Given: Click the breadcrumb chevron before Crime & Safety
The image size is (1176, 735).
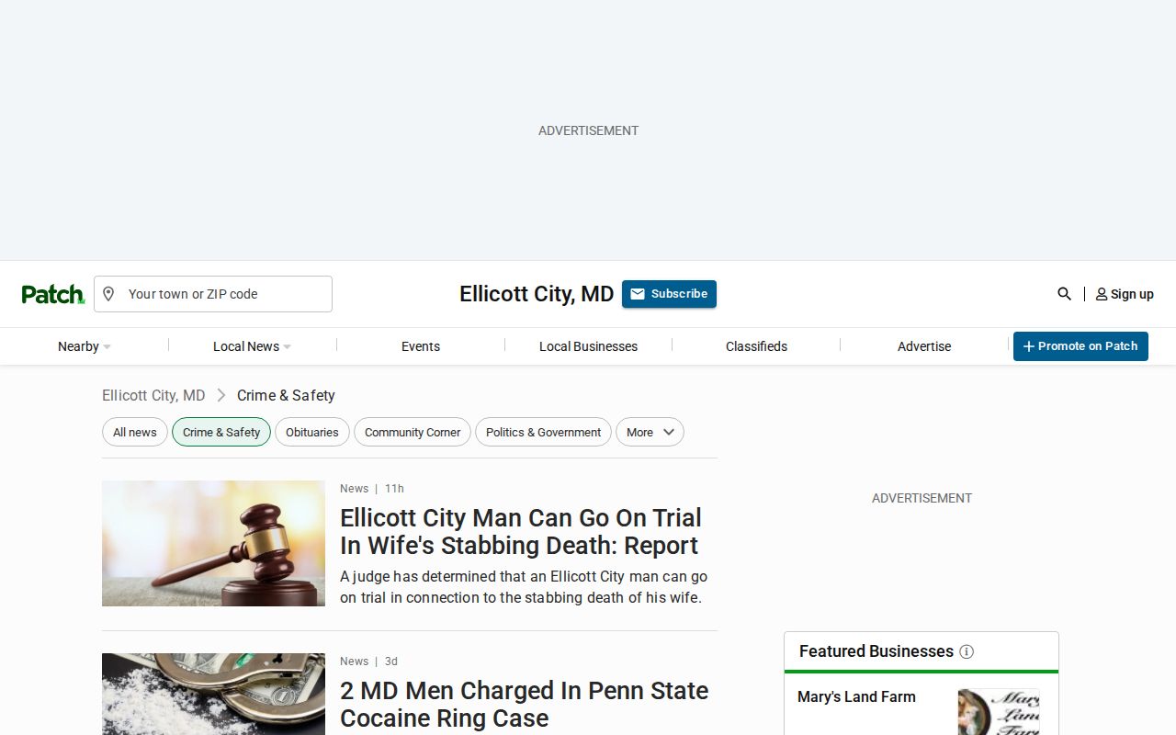Looking at the screenshot, I should (x=221, y=395).
